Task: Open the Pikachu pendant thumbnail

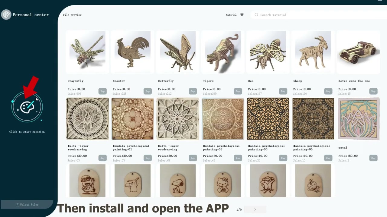Action: click(x=132, y=181)
